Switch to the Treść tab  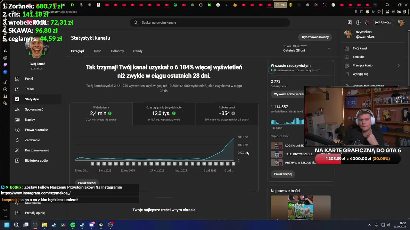[97, 51]
